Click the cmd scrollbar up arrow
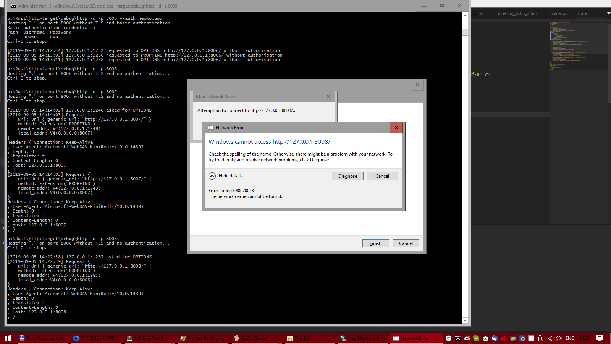The image size is (611, 344). coord(465,16)
